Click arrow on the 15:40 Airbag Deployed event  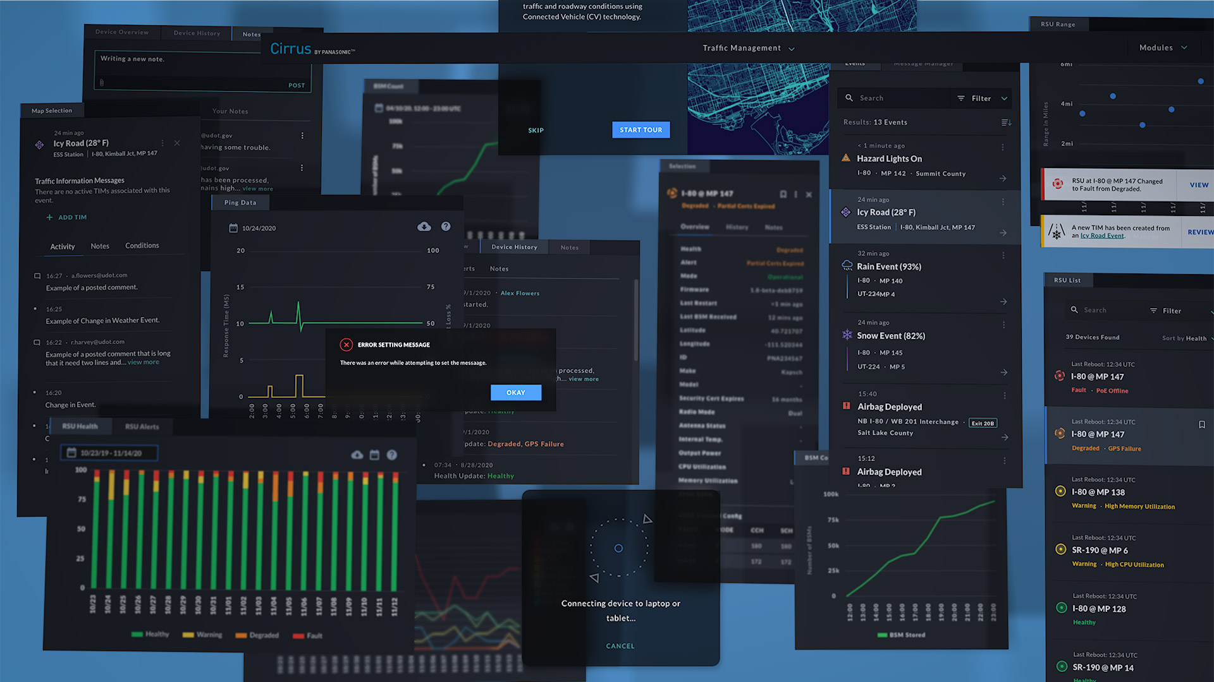(1005, 438)
